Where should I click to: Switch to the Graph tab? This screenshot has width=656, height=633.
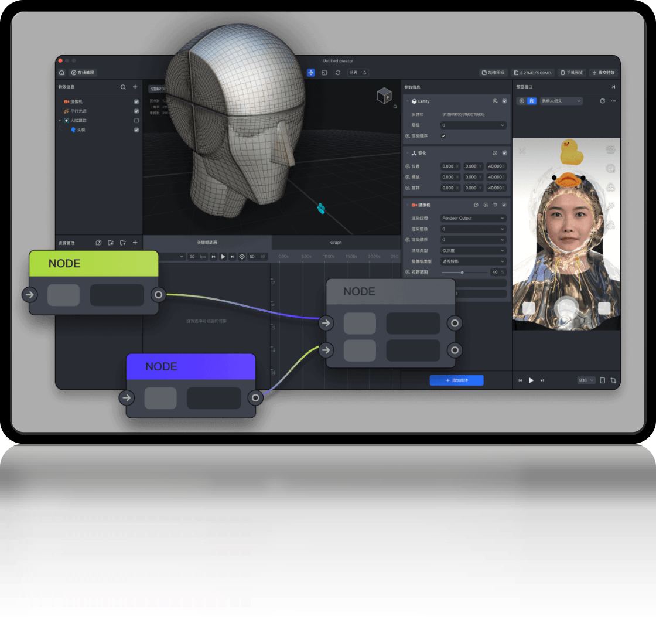pos(336,242)
